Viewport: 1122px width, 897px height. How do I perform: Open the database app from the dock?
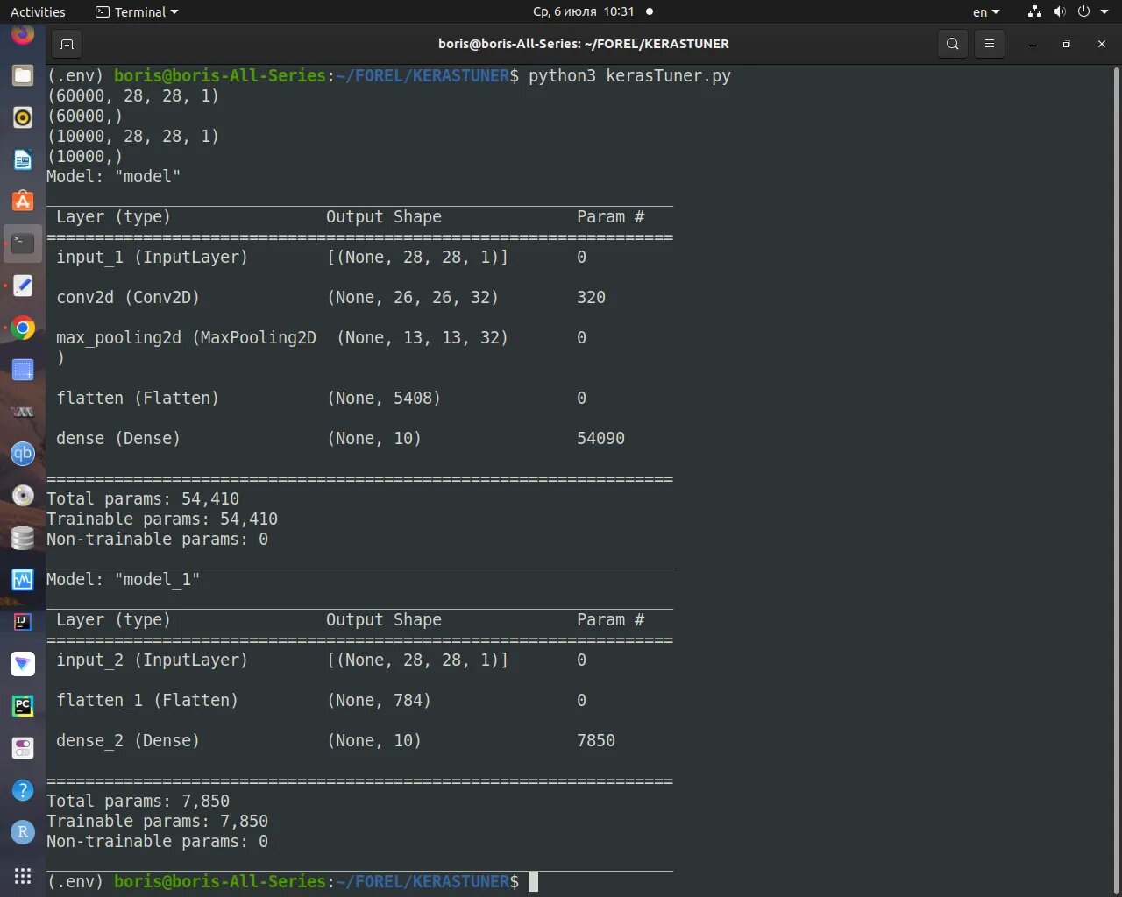click(23, 538)
